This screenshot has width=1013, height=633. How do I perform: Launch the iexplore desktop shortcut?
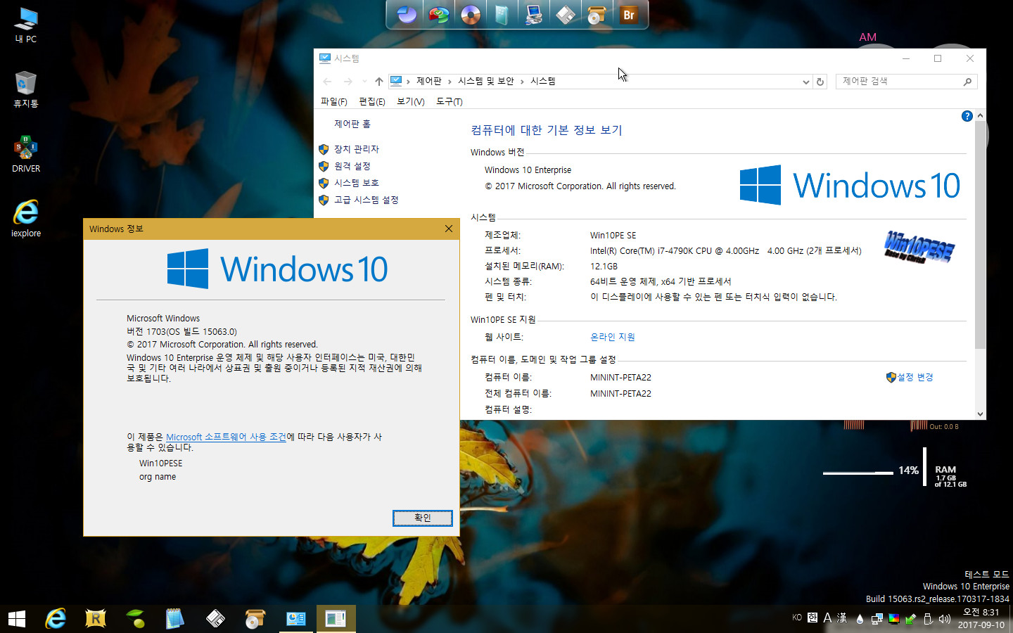(26, 219)
